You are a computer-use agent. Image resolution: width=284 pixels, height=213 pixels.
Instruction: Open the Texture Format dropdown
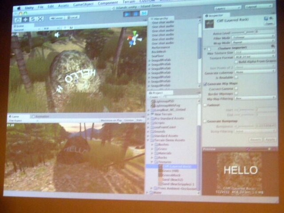point(255,57)
